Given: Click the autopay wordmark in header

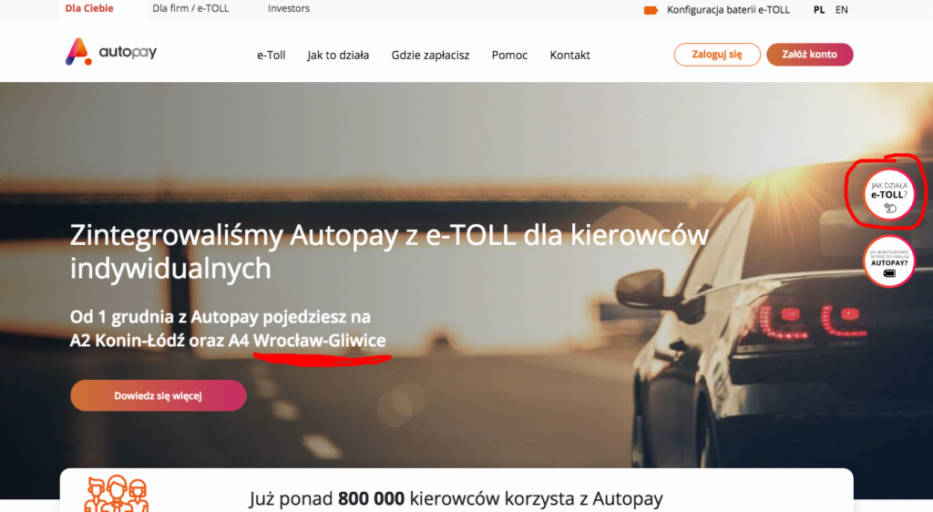Looking at the screenshot, I should point(128,52).
